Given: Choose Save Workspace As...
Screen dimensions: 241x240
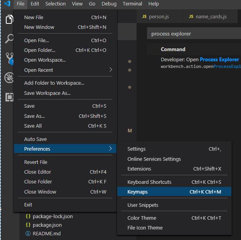Looking at the screenshot, I should (x=65, y=93).
